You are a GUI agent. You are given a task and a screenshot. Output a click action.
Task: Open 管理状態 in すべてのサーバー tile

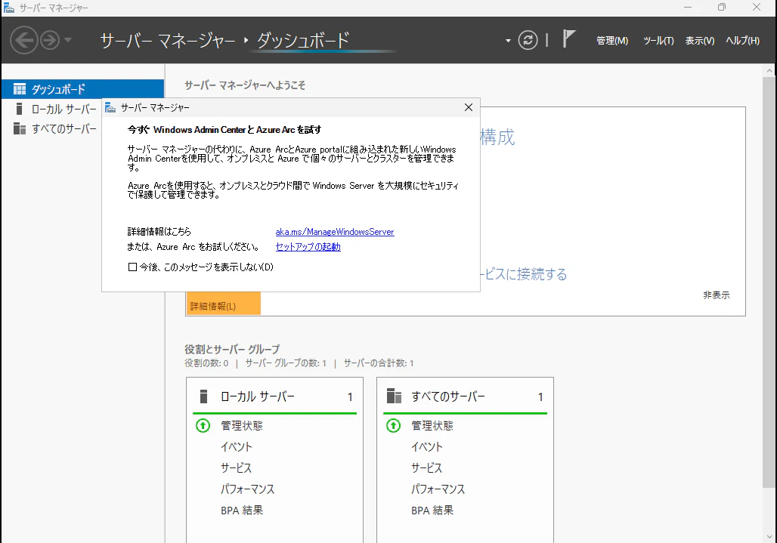click(432, 426)
